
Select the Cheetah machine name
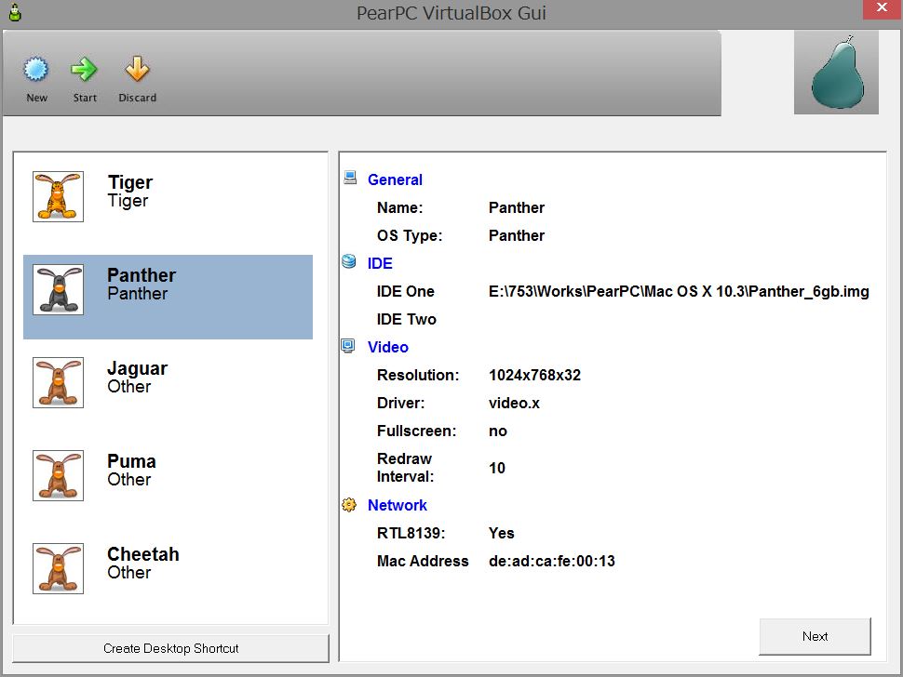[x=143, y=554]
